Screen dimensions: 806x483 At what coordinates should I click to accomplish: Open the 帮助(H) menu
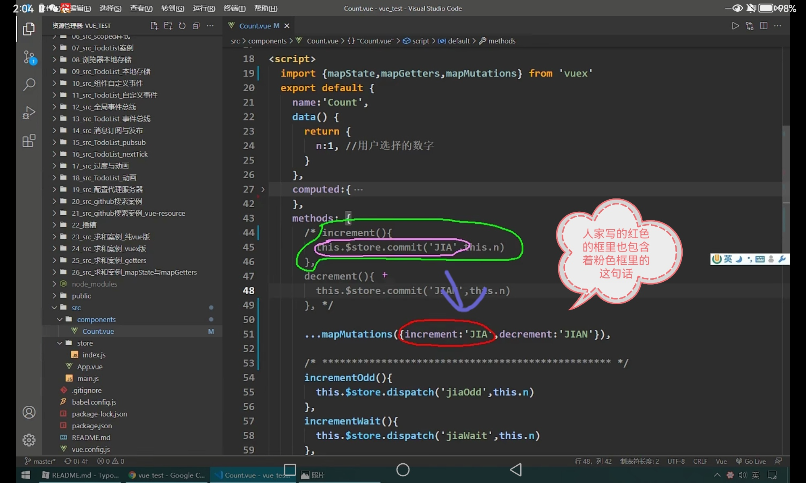tap(266, 8)
